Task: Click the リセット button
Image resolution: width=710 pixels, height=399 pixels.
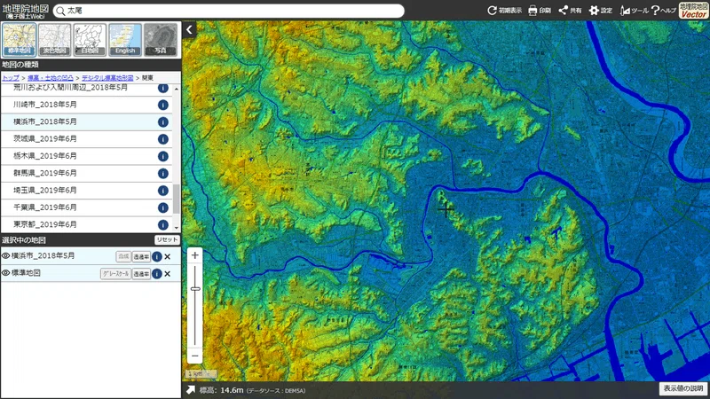Action: tap(167, 239)
